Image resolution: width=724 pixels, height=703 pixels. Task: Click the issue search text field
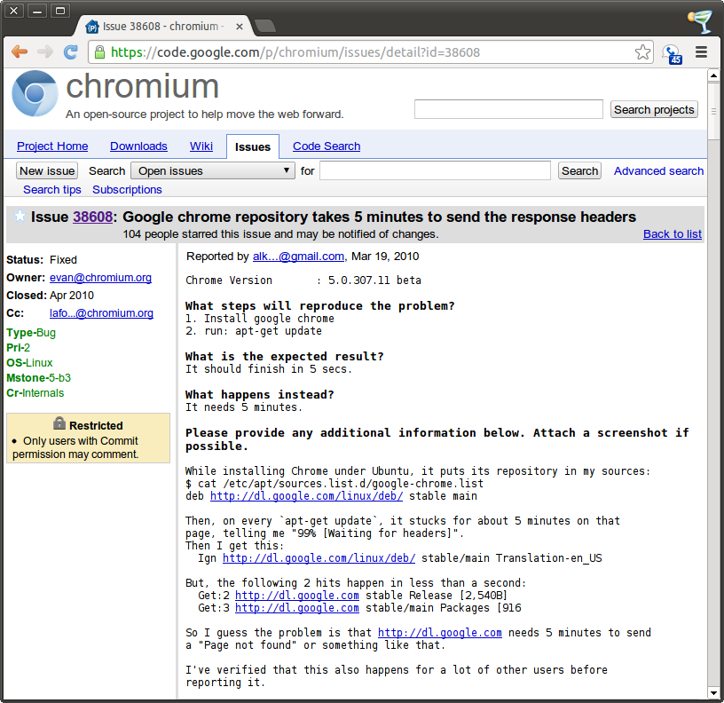(x=435, y=170)
